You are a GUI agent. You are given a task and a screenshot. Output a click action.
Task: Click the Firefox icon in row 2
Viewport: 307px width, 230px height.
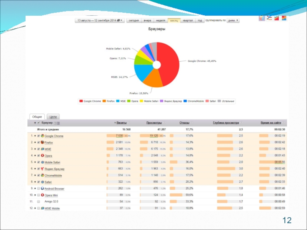pos(42,143)
